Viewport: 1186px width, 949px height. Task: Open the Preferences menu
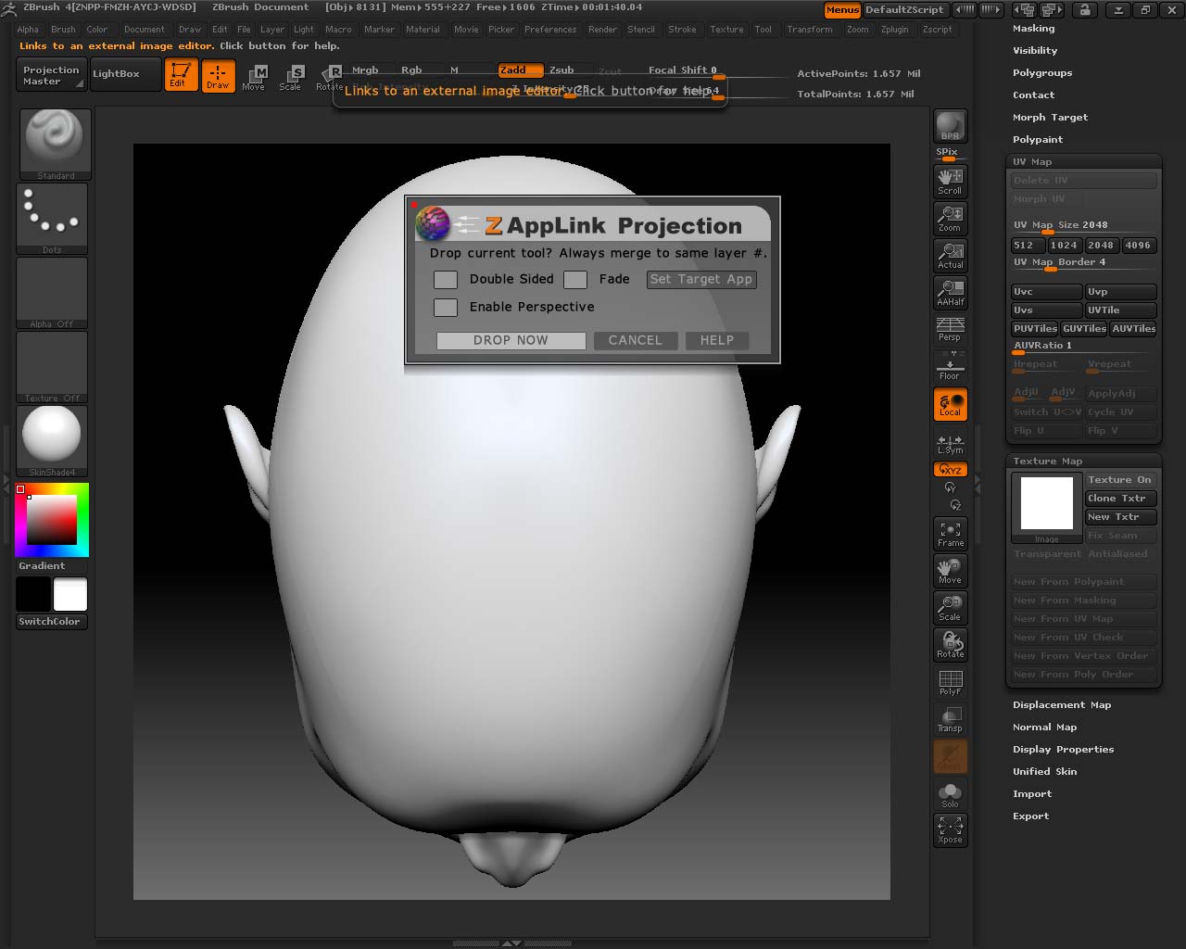[x=550, y=30]
